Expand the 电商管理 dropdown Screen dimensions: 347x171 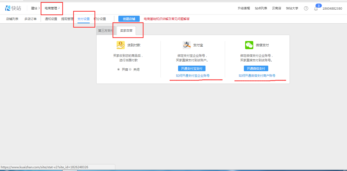coord(52,8)
